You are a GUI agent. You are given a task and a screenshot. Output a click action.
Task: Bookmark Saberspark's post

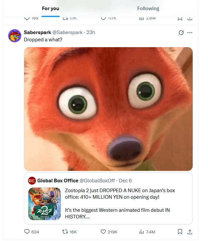(x=180, y=232)
